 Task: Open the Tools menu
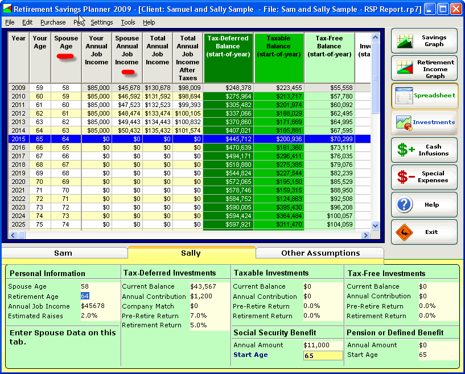point(128,22)
